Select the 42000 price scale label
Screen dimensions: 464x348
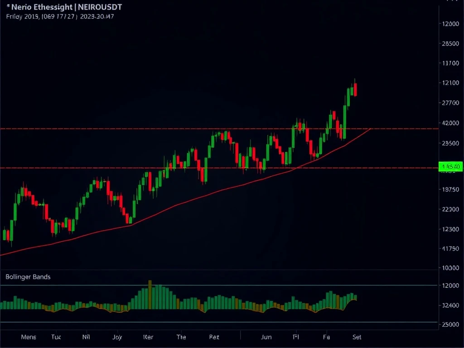tap(450, 123)
